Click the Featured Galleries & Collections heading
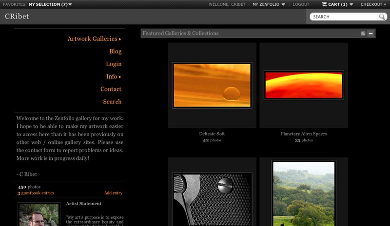This screenshot has height=226, width=390. pyautogui.click(x=180, y=33)
